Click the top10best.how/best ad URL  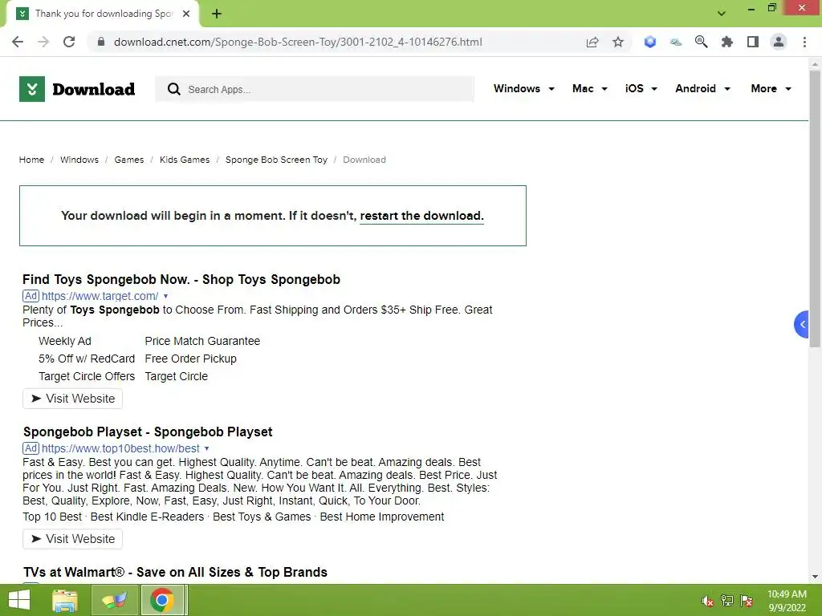pyautogui.click(x=120, y=449)
